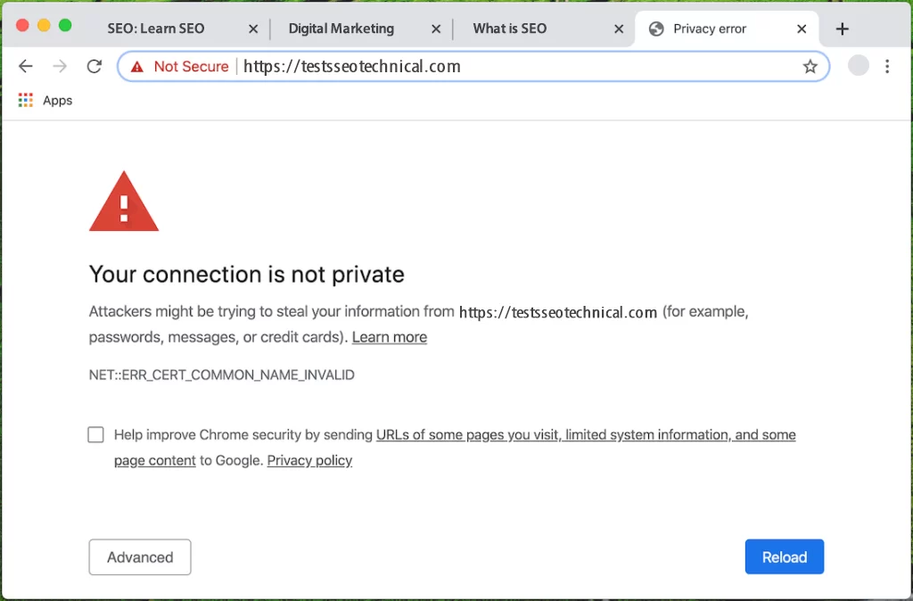Reload the page using the refresh icon
The image size is (913, 601).
pyautogui.click(x=95, y=66)
